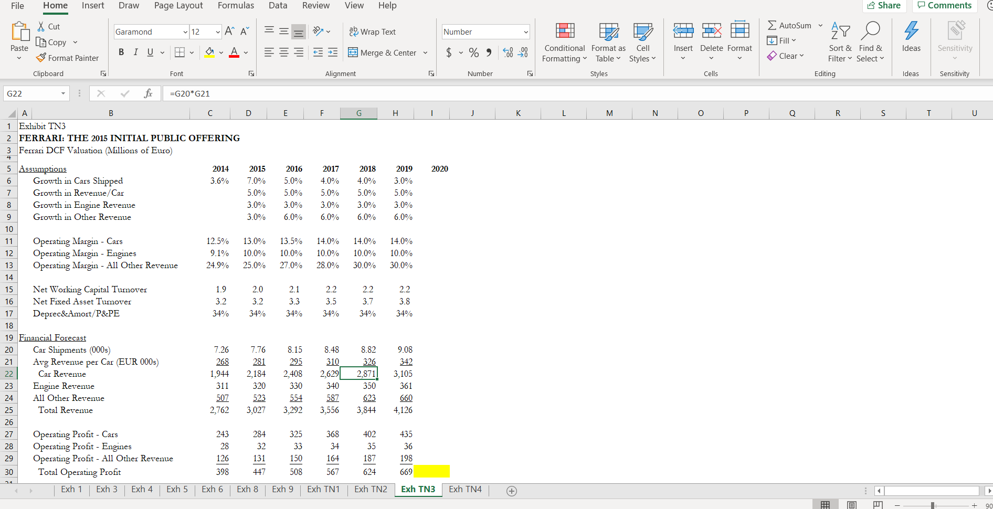993x509 pixels.
Task: Apply Comma Style format
Action: click(489, 52)
